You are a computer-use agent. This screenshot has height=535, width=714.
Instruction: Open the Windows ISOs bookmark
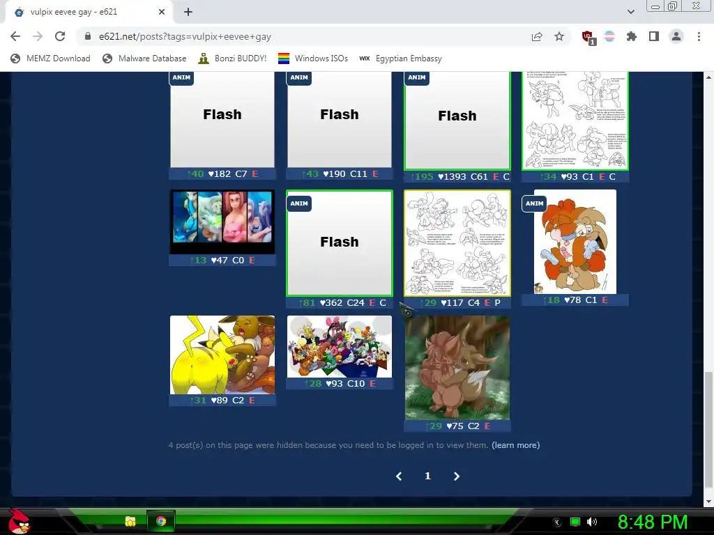coord(313,59)
